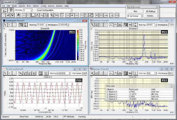The width and height of the screenshot is (177, 120).
Task: Toggle display options icon in Spectrogram toolbar
Action: click(x=21, y=25)
